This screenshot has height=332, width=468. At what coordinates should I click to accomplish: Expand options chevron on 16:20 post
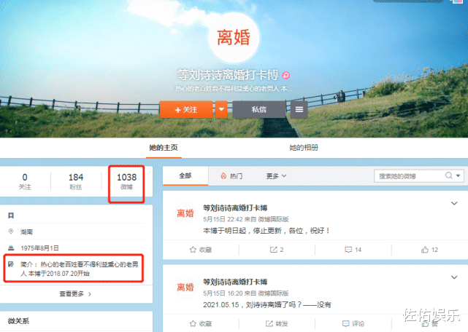454,277
